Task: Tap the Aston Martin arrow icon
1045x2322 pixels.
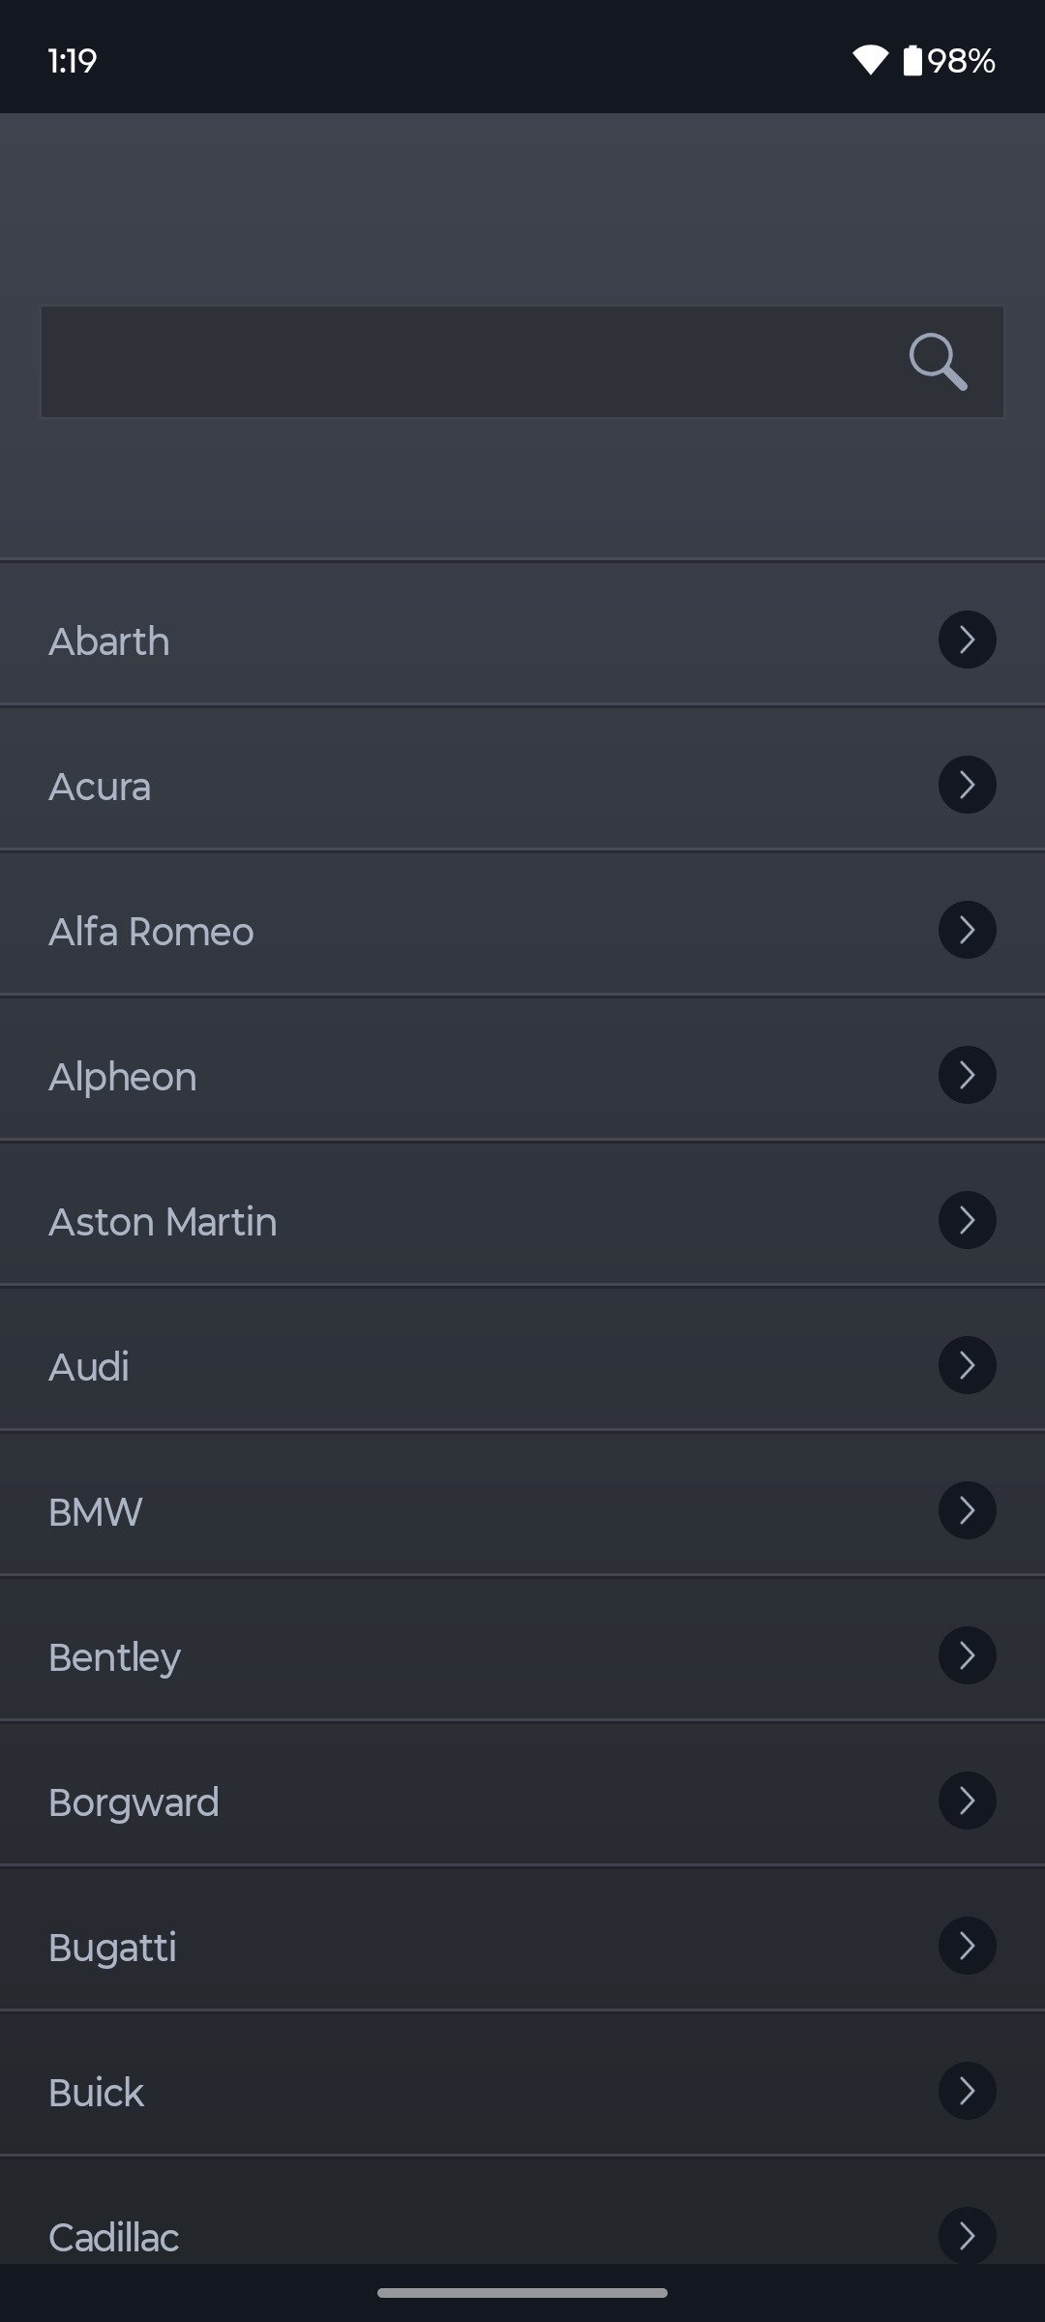Action: pos(967,1220)
